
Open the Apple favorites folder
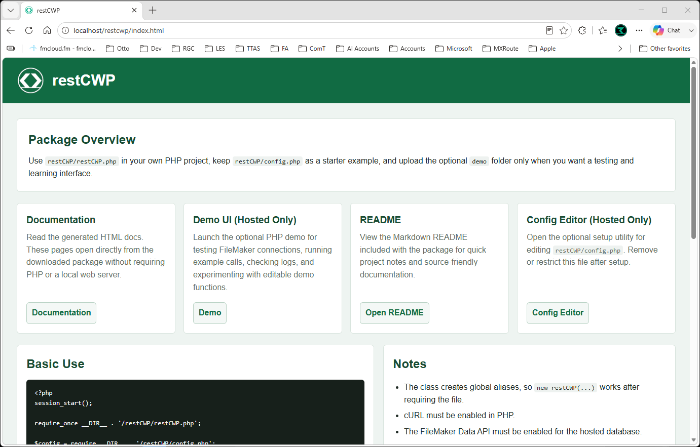coord(542,49)
